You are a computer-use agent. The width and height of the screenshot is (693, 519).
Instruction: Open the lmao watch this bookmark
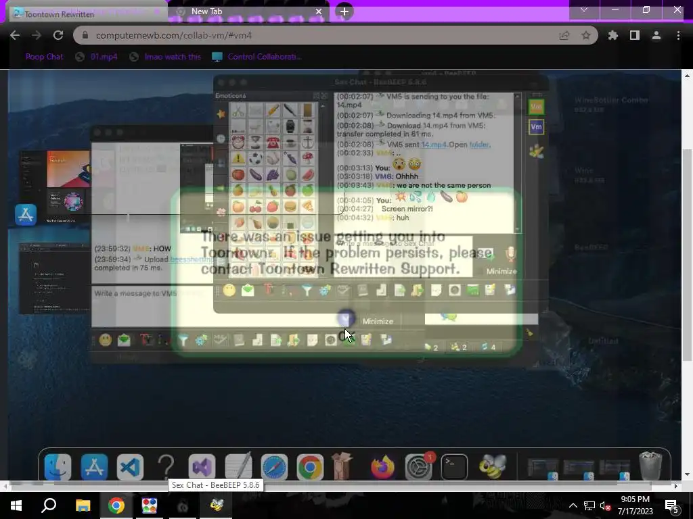click(166, 57)
